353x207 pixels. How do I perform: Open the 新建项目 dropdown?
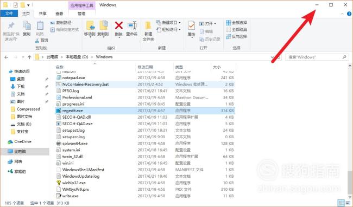[168, 23]
